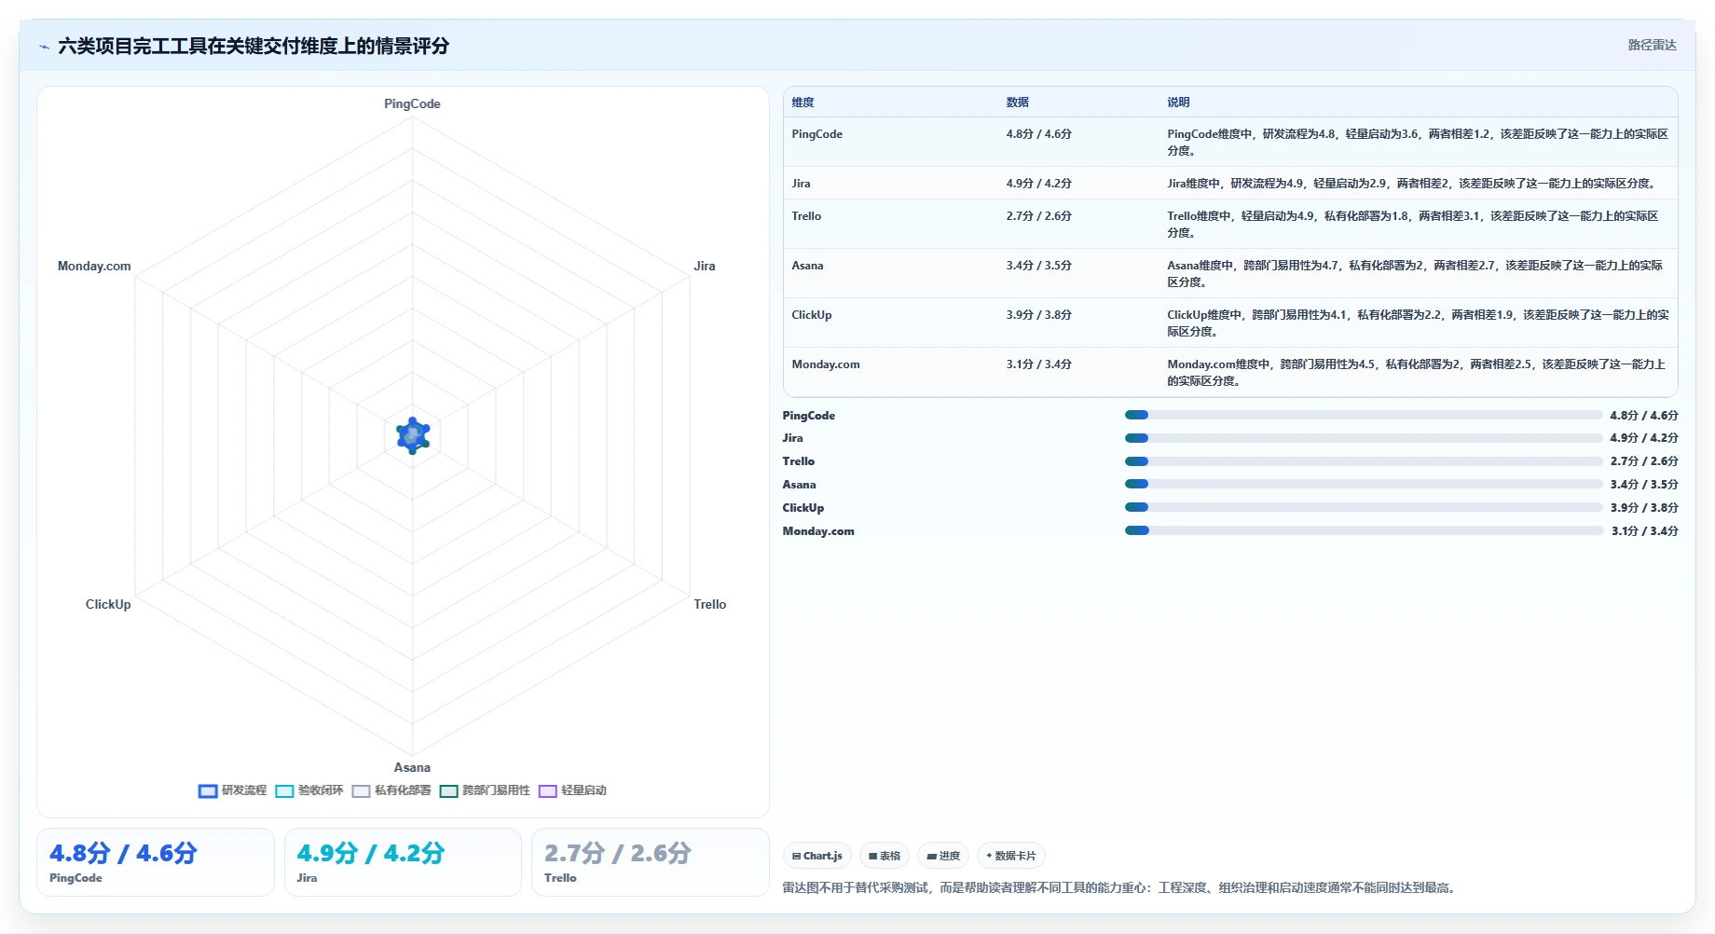Screen dimensions: 1715x934
Task: Click the Trello progress bar
Action: 1364,461
